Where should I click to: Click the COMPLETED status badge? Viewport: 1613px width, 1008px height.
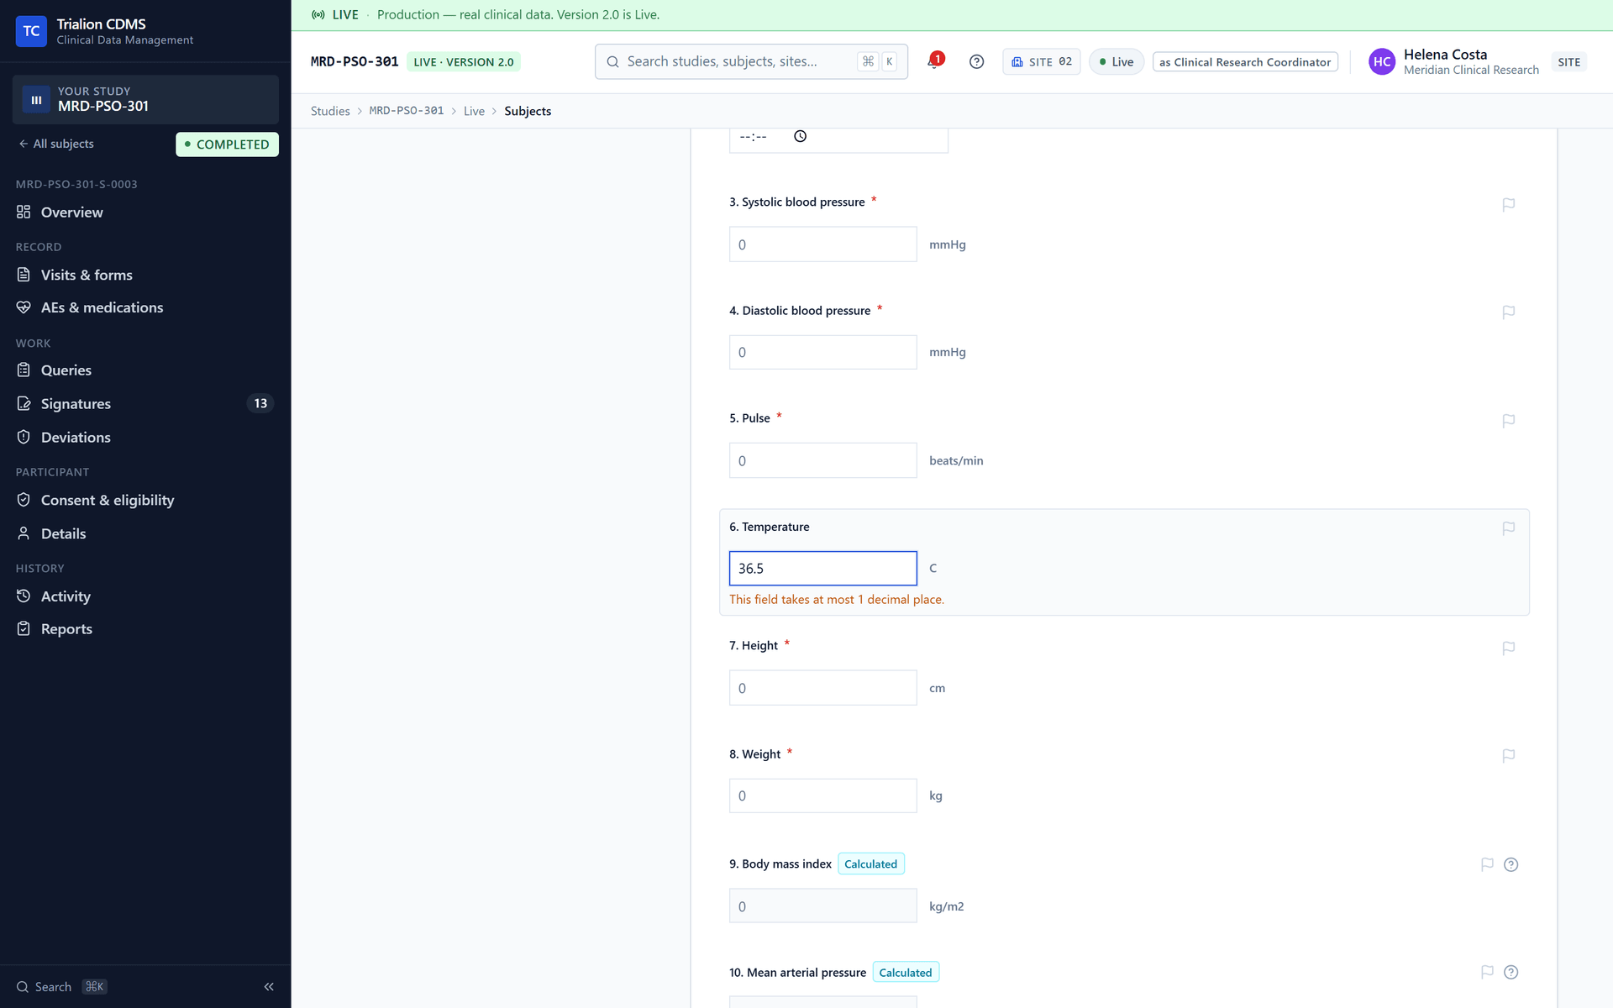click(x=227, y=144)
